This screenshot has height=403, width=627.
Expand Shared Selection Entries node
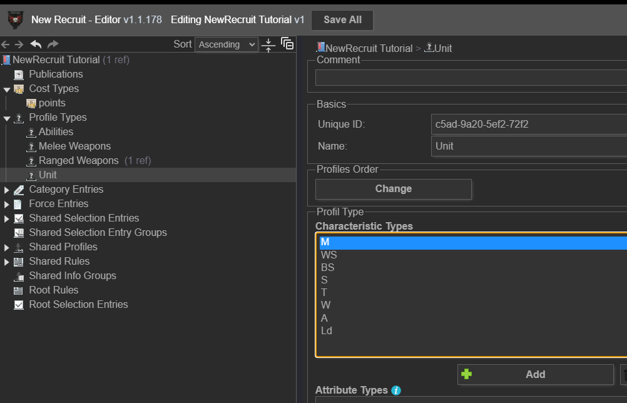click(7, 218)
